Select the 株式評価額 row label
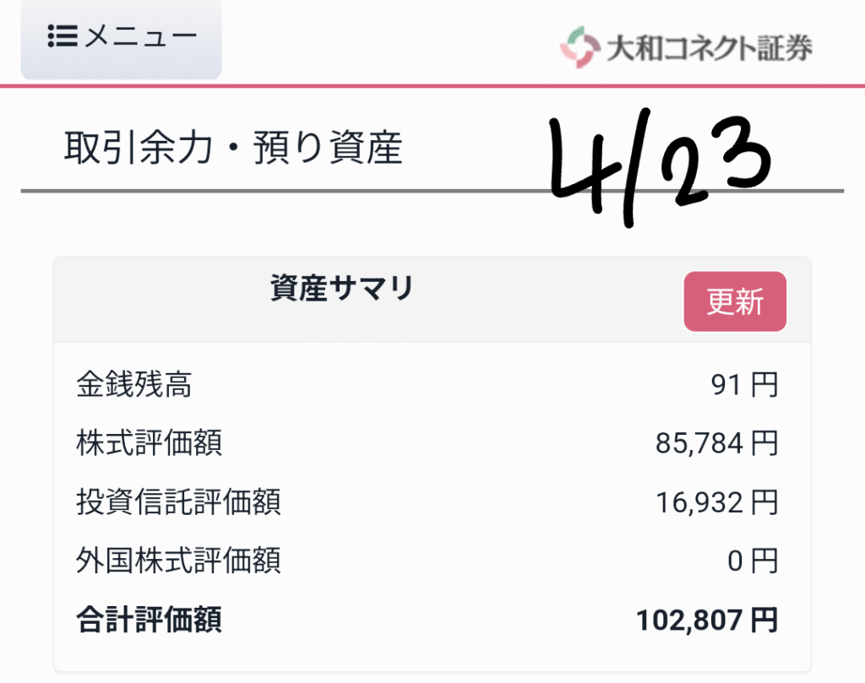The height and width of the screenshot is (683, 865). pos(149,442)
